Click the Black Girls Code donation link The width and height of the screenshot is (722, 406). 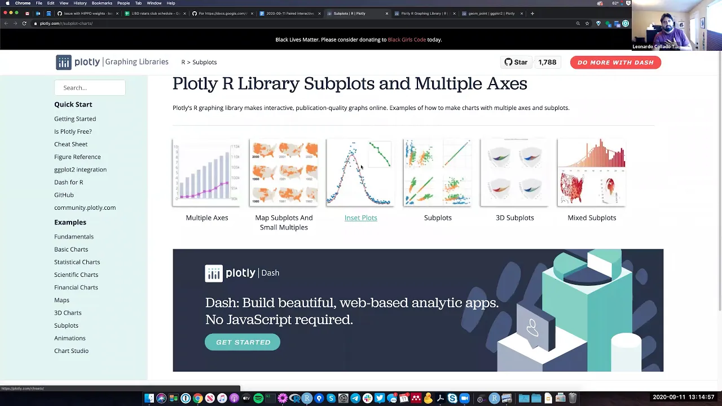[407, 39]
